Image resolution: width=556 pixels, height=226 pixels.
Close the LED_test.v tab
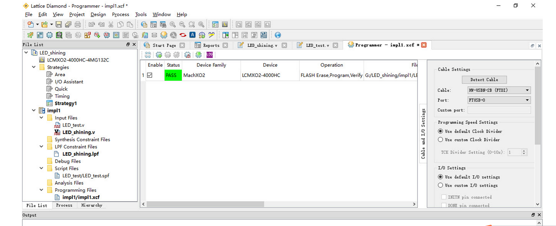335,45
